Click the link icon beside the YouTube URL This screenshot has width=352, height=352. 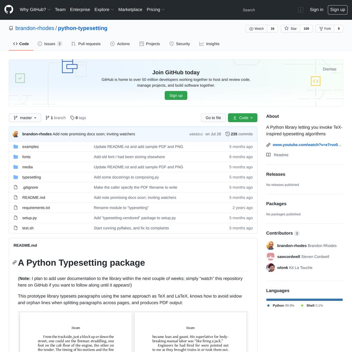pyautogui.click(x=268, y=145)
